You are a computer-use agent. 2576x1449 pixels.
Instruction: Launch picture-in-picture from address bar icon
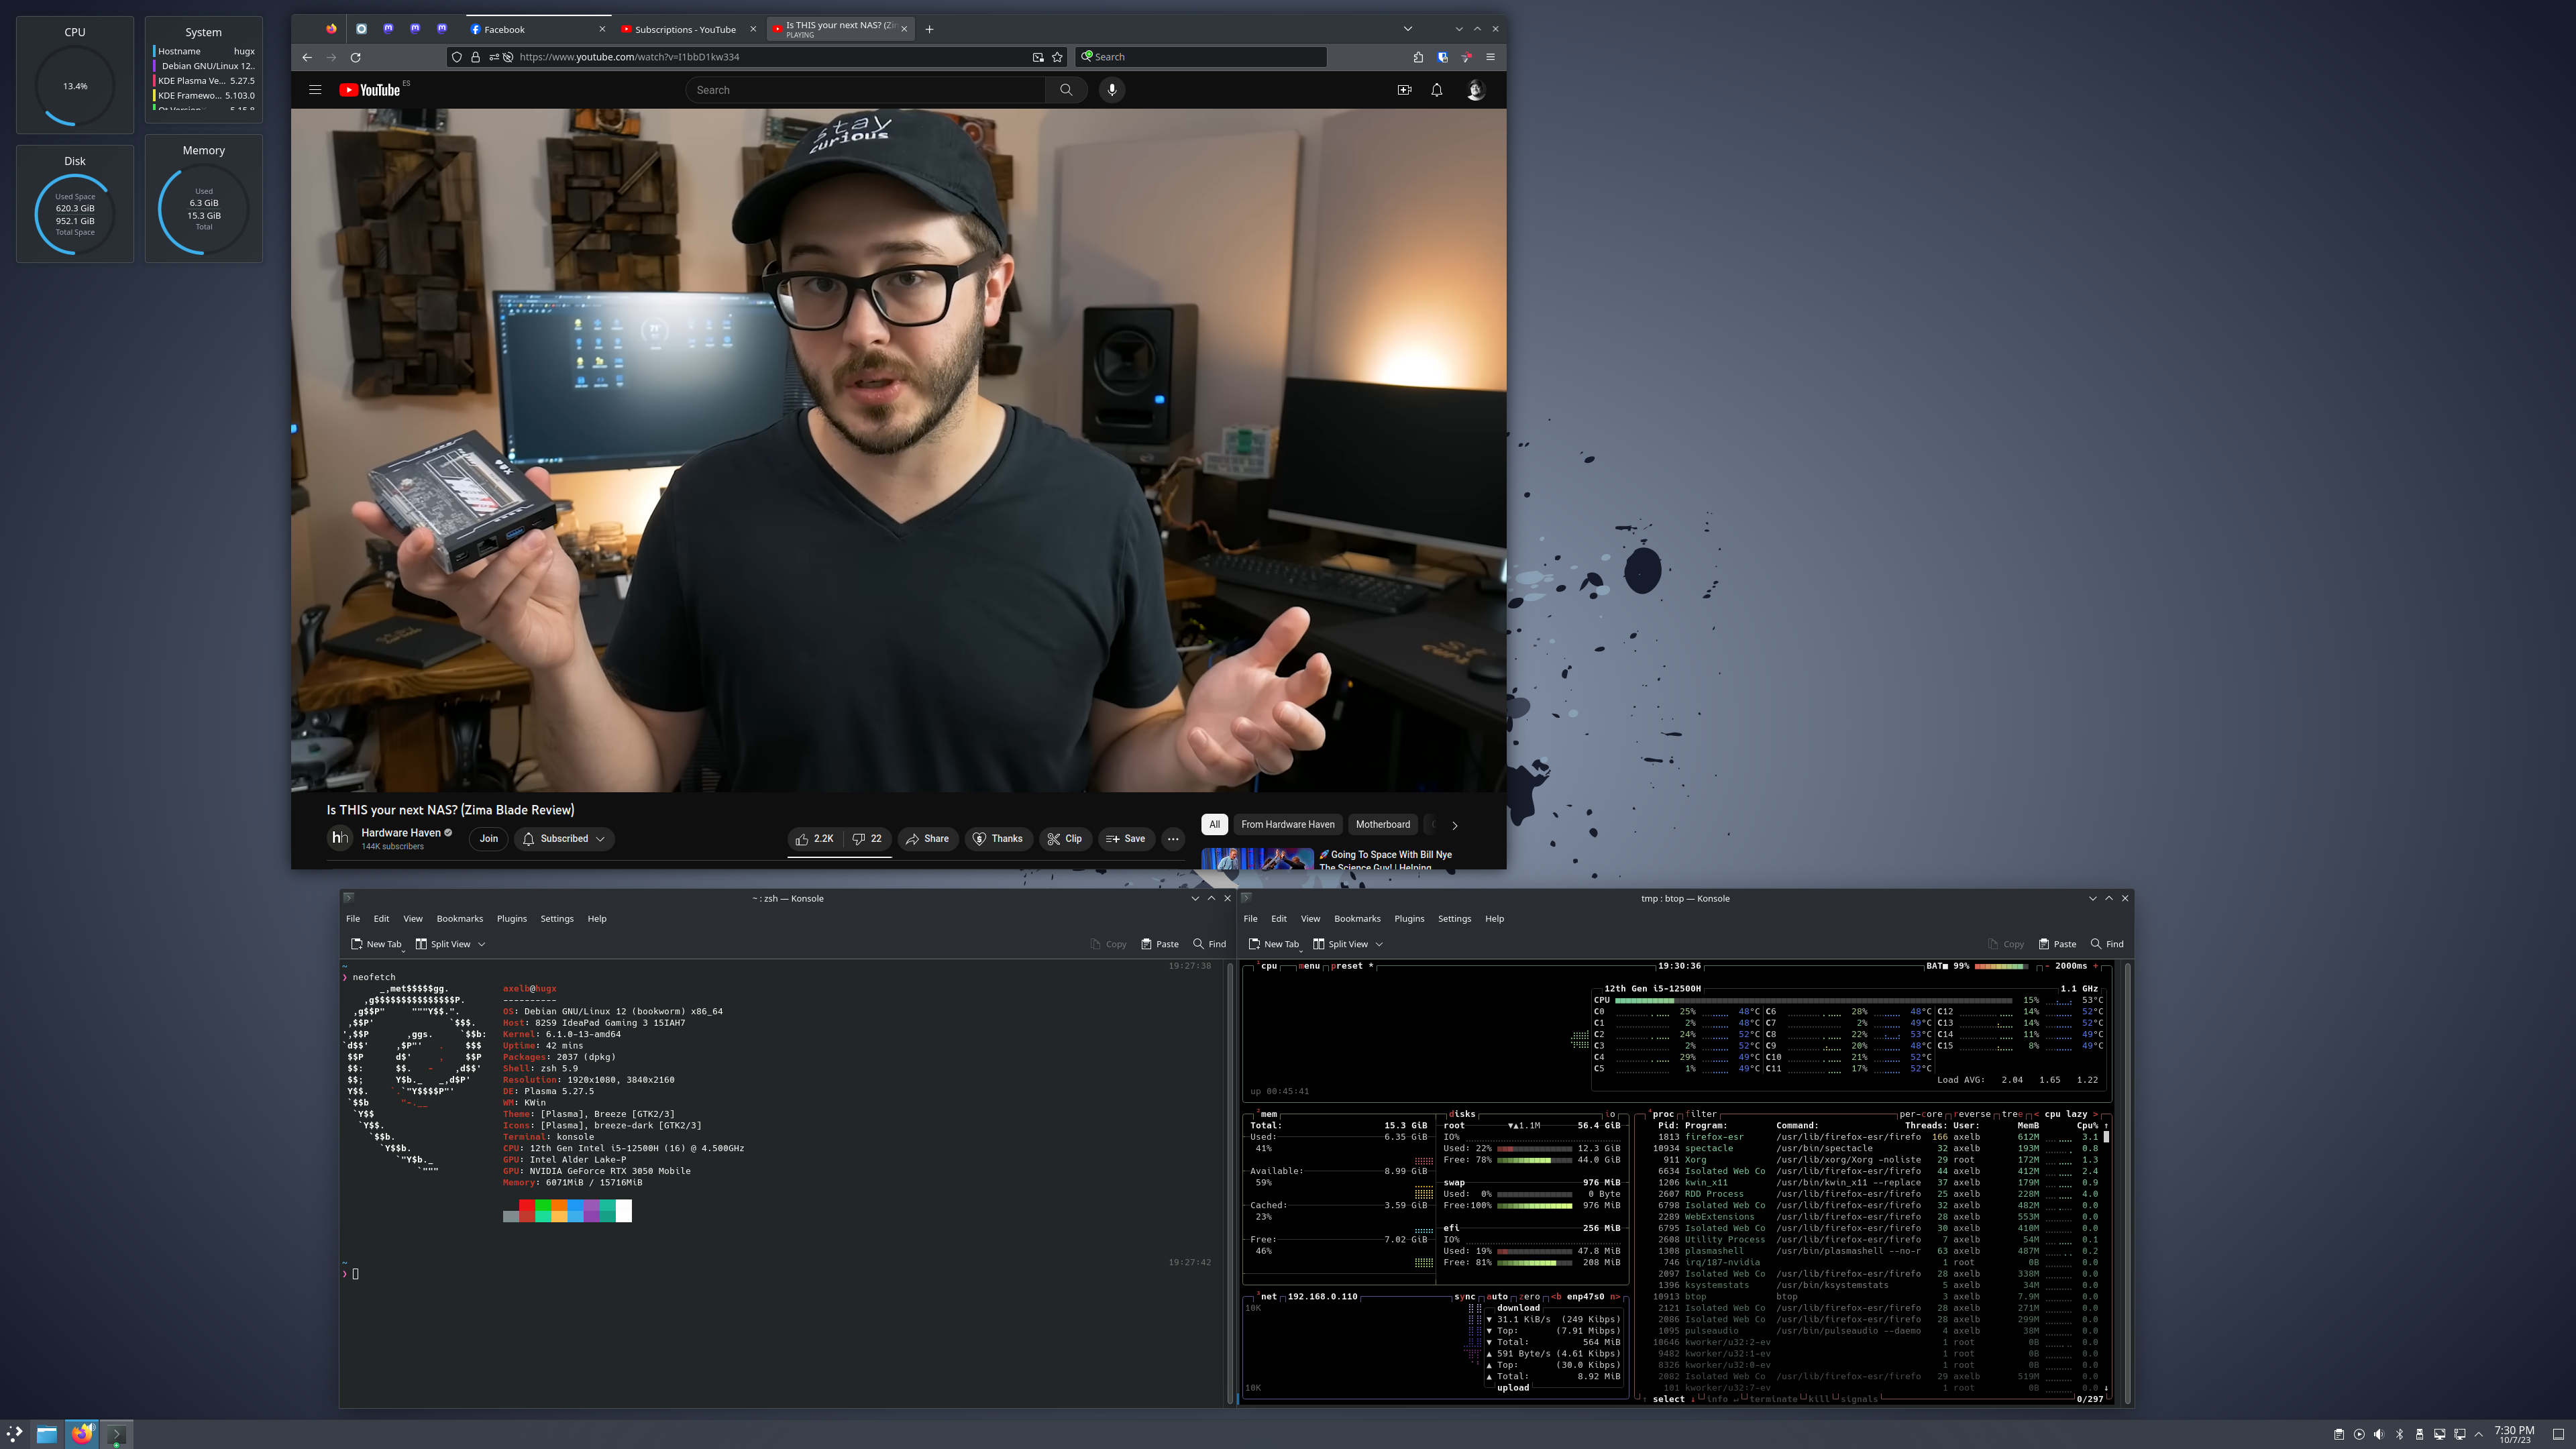[x=1038, y=57]
